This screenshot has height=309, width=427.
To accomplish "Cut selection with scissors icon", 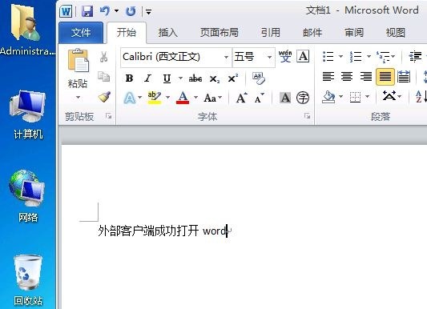I will click(x=103, y=57).
